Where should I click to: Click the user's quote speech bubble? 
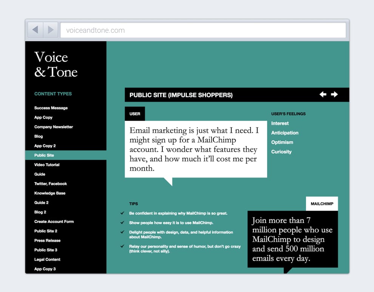(196, 149)
